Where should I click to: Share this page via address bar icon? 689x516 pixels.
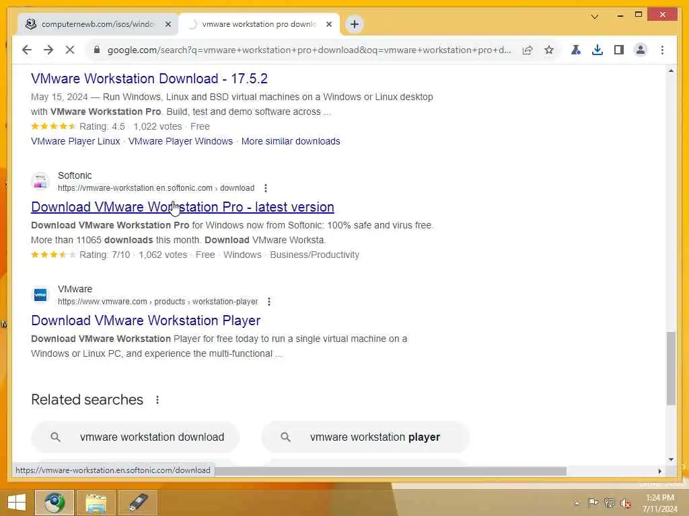[x=528, y=50]
